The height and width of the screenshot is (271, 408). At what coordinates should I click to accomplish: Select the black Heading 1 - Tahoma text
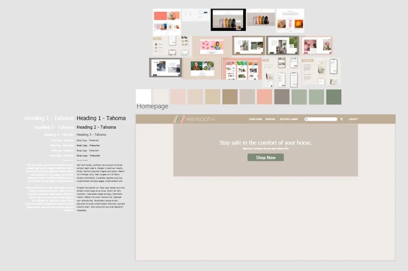click(101, 118)
